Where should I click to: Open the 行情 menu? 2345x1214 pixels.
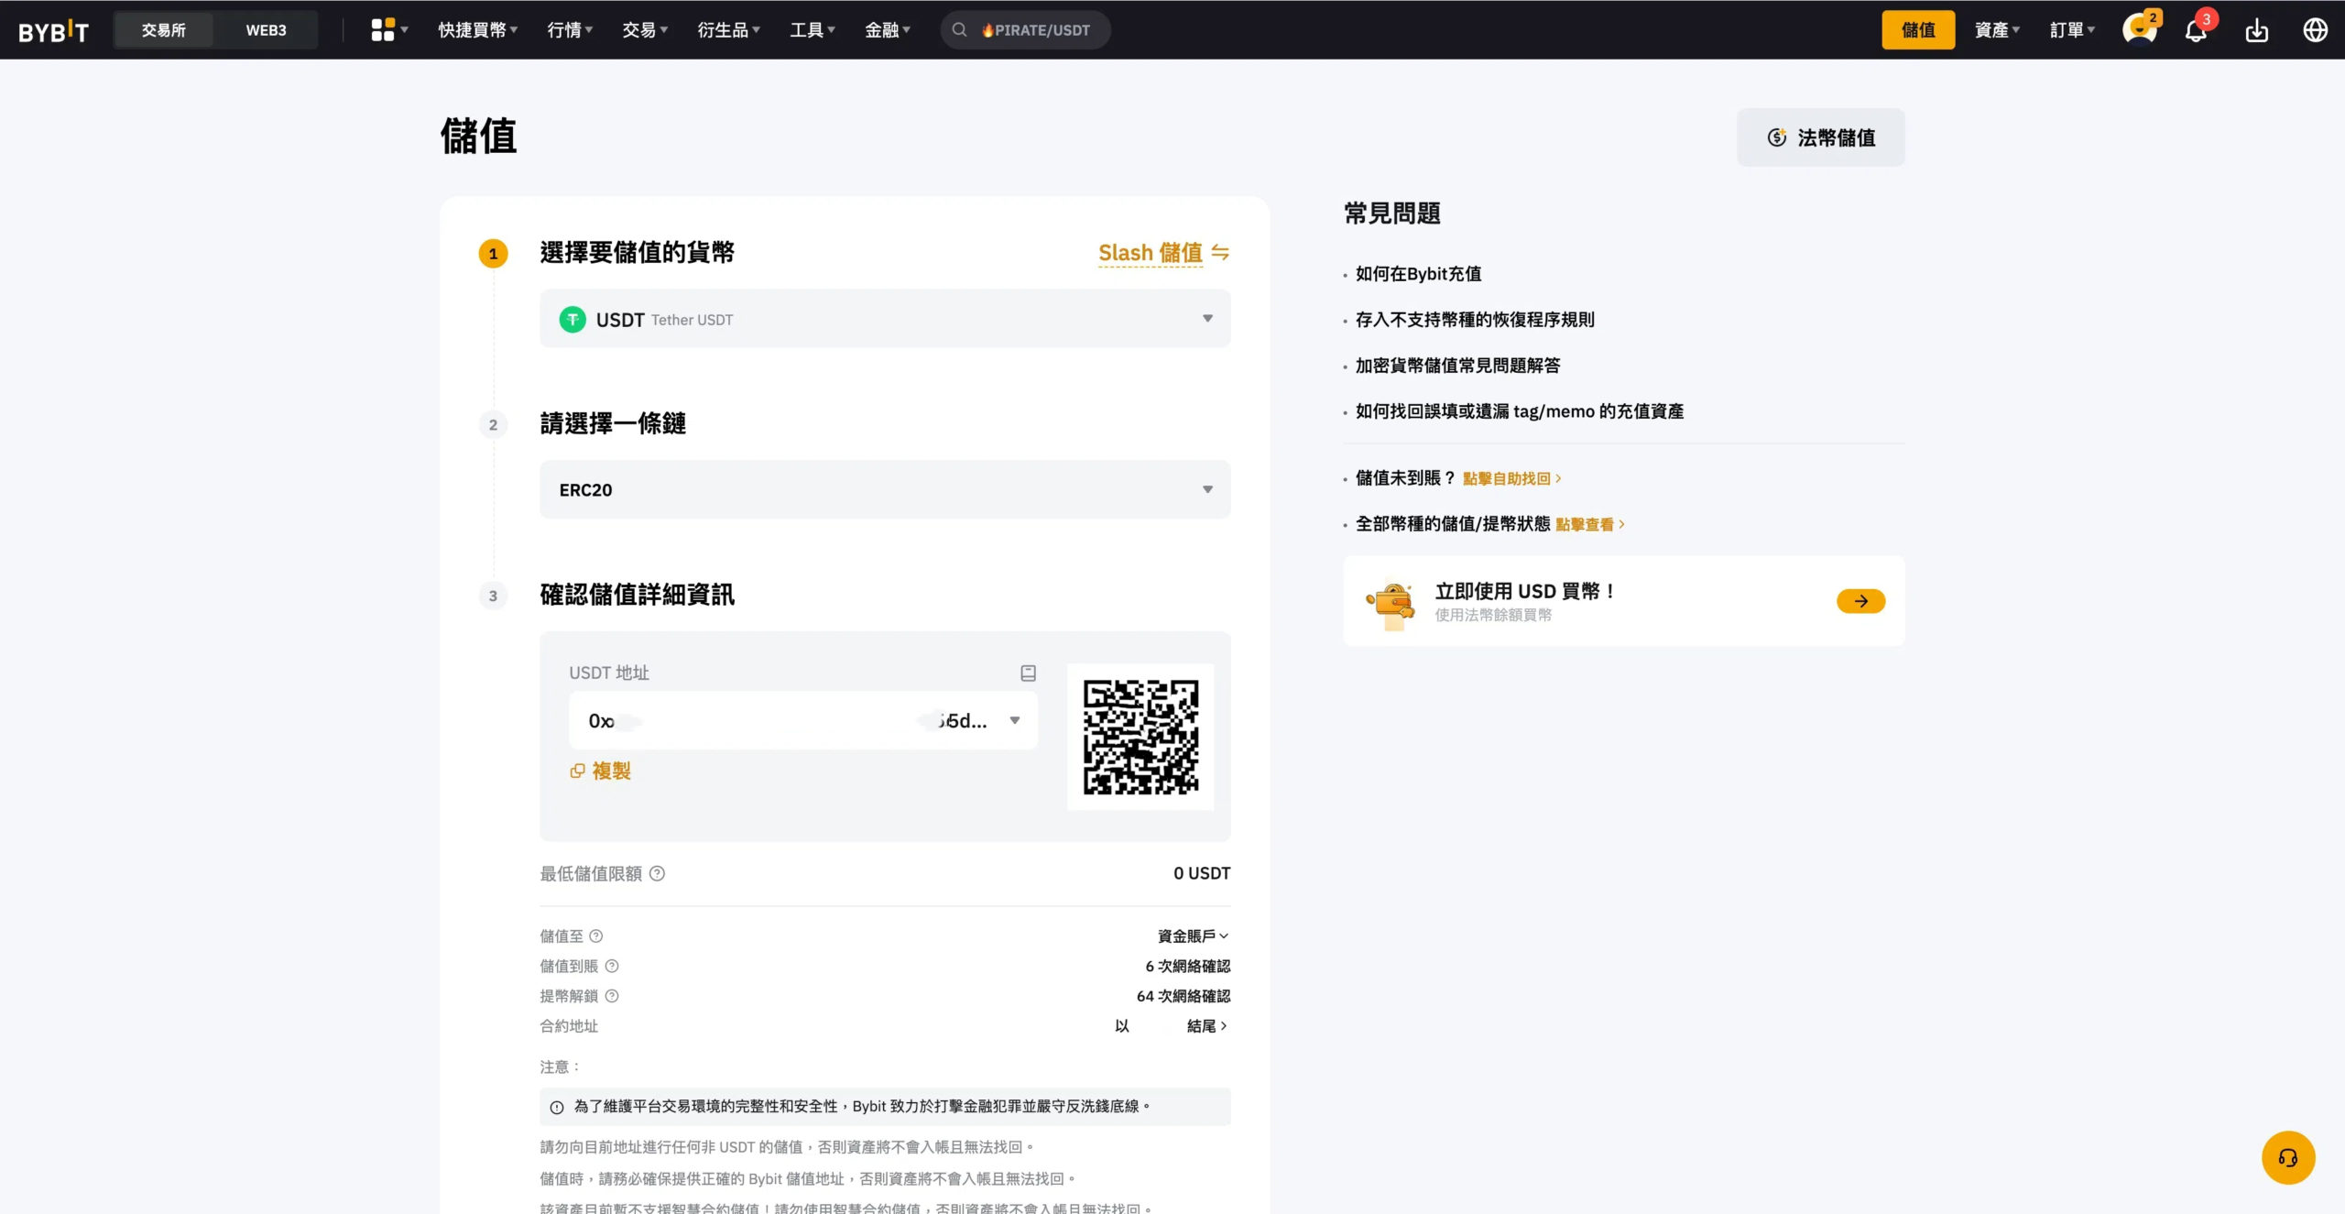(x=570, y=30)
